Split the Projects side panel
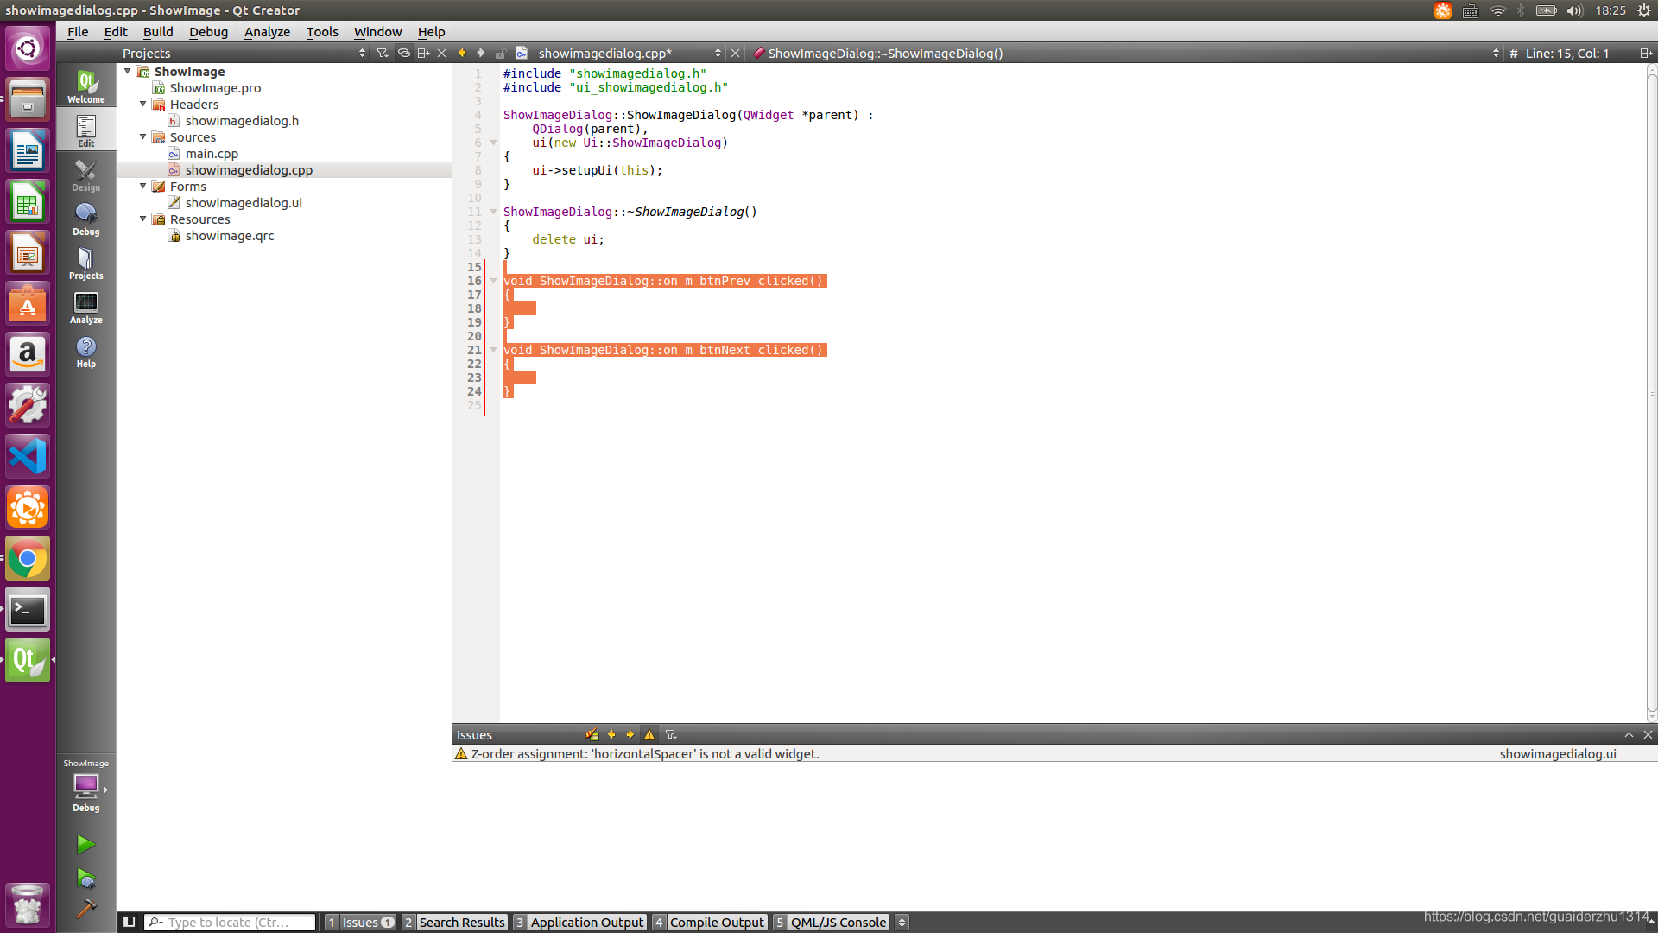The height and width of the screenshot is (933, 1658). click(x=423, y=53)
